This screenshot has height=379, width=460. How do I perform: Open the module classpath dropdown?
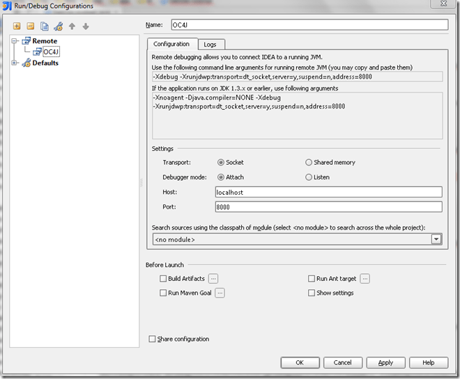(436, 239)
